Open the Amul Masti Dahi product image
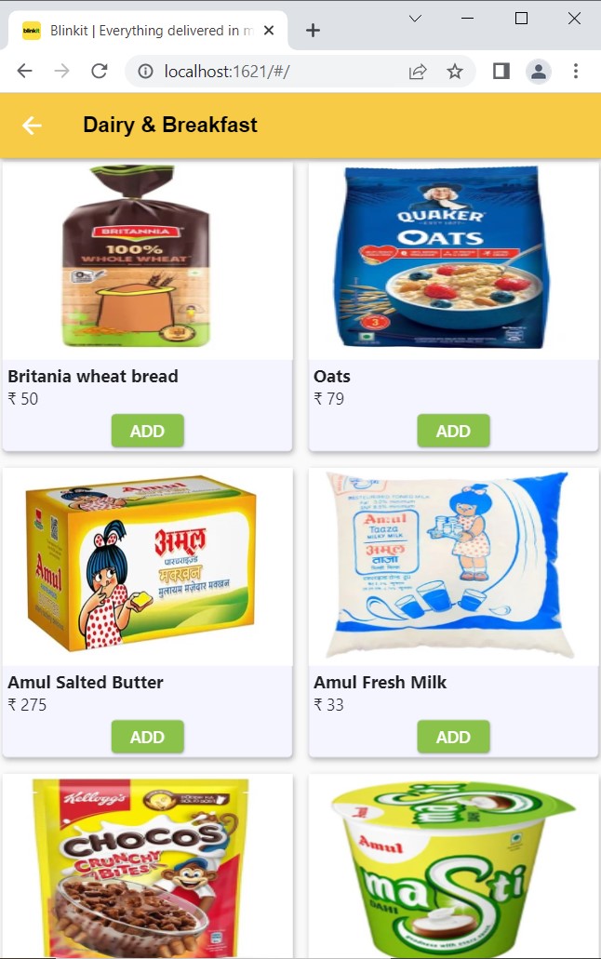This screenshot has width=601, height=959. point(453,866)
